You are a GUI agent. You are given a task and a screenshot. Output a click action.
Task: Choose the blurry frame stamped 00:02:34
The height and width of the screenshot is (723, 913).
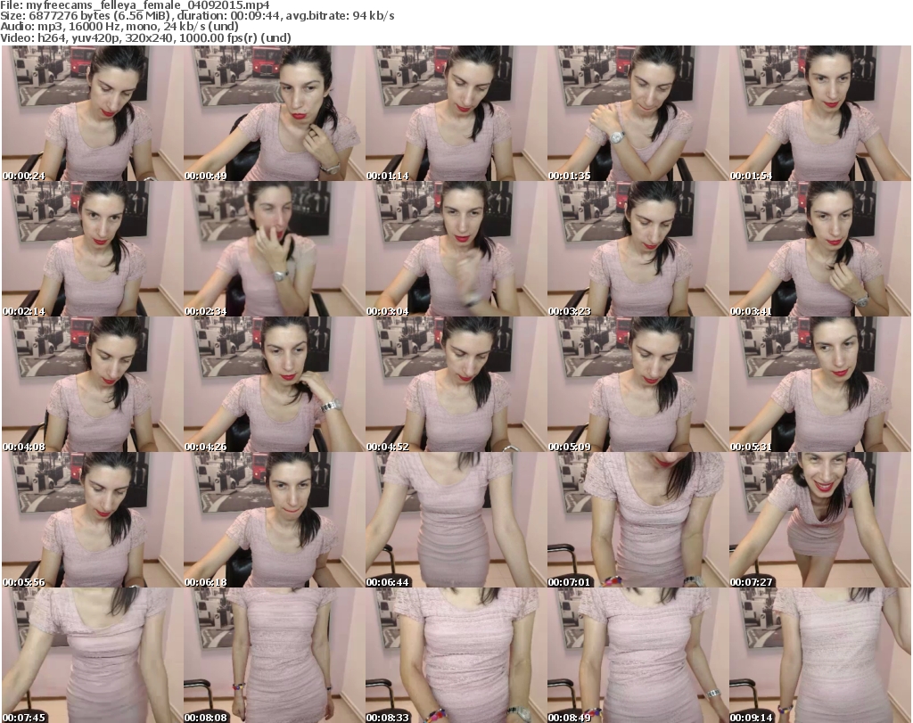click(x=275, y=249)
